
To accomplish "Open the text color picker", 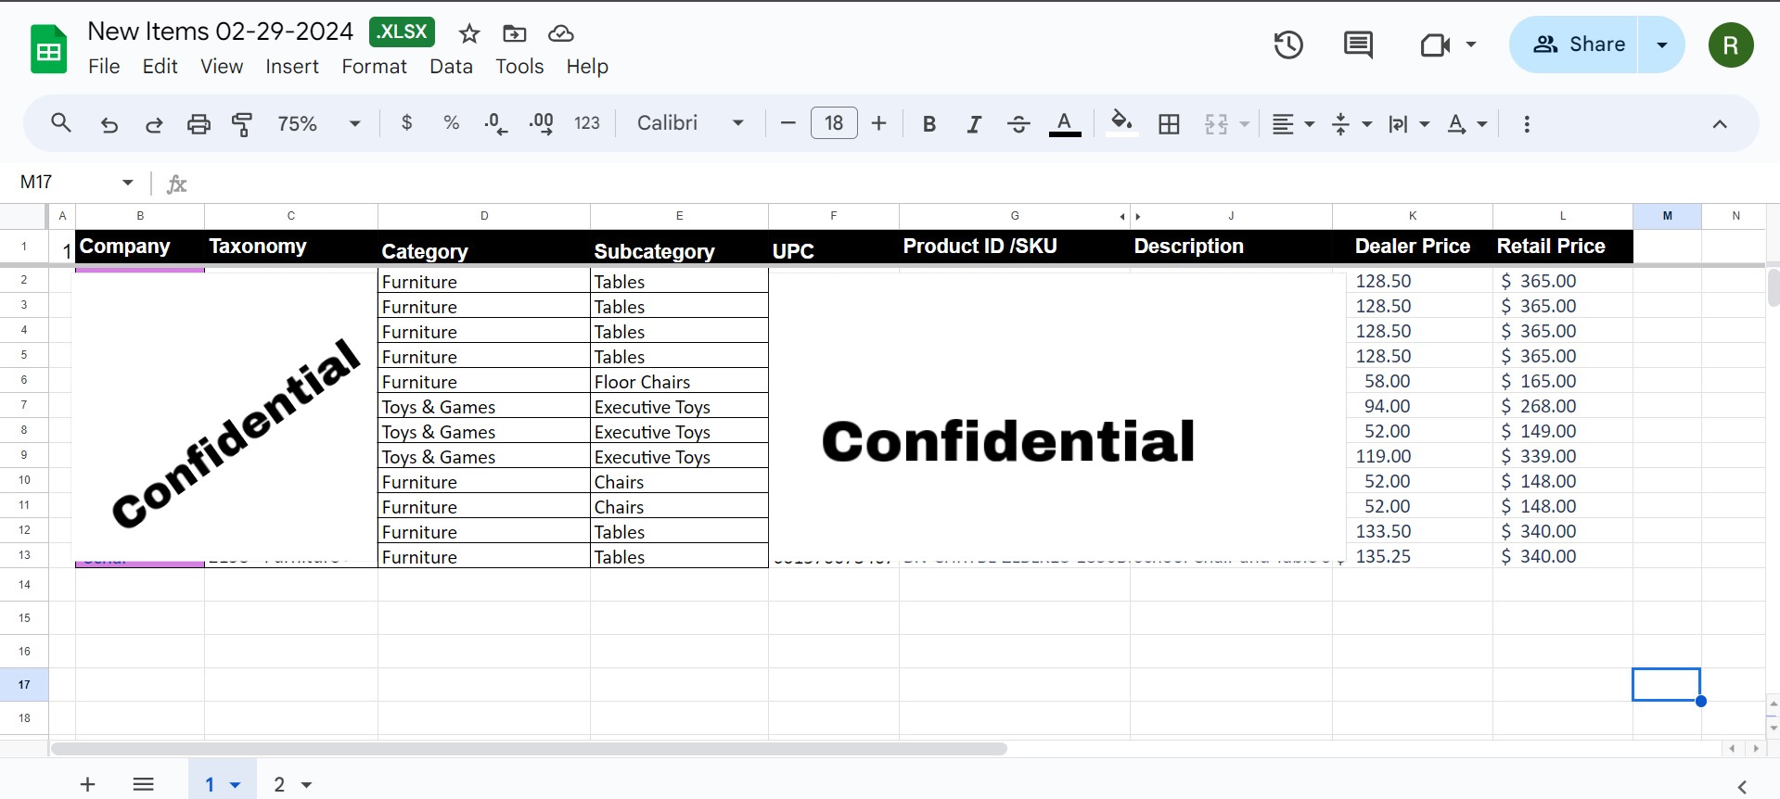I will click(1065, 123).
